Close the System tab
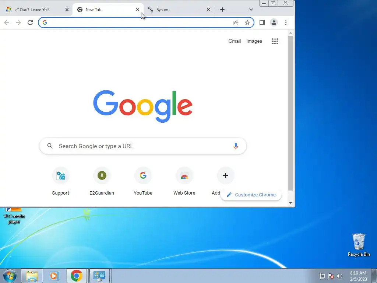Screen dimensions: 377x283 [208, 10]
